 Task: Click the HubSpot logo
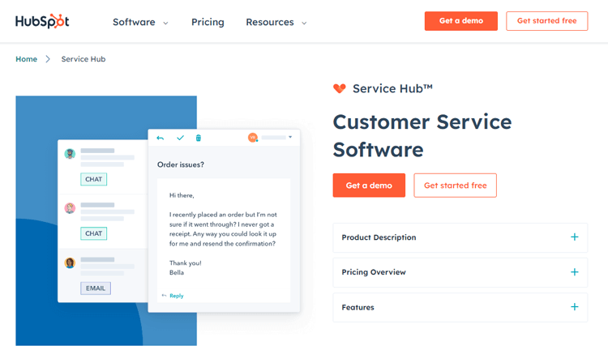(x=42, y=21)
